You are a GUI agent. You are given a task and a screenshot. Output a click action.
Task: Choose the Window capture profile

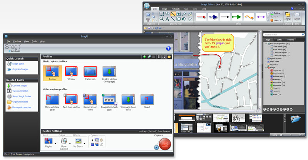71,73
